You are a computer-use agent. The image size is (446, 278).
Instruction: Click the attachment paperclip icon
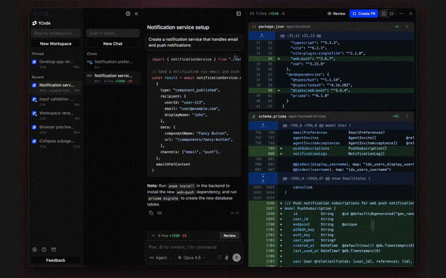(227, 258)
